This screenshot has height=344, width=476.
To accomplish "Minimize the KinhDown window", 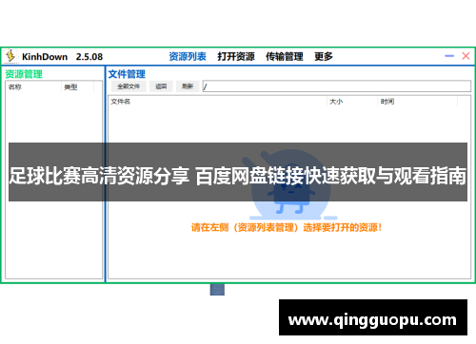I will pos(449,56).
